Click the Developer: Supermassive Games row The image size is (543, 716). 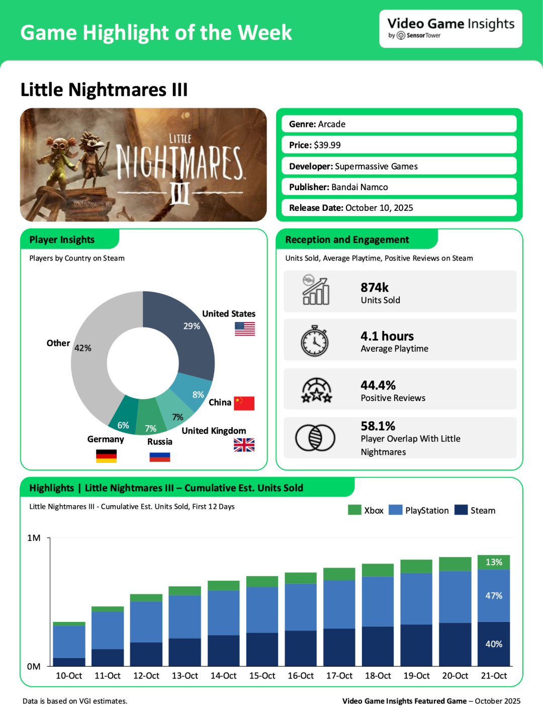399,166
